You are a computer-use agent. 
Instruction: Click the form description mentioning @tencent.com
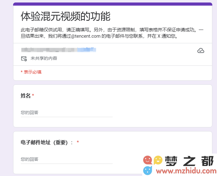[112, 33]
